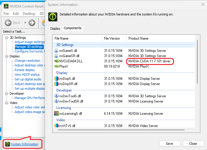Switch to the Display tab
Viewport: 207px width, 150px height.
coord(55,29)
